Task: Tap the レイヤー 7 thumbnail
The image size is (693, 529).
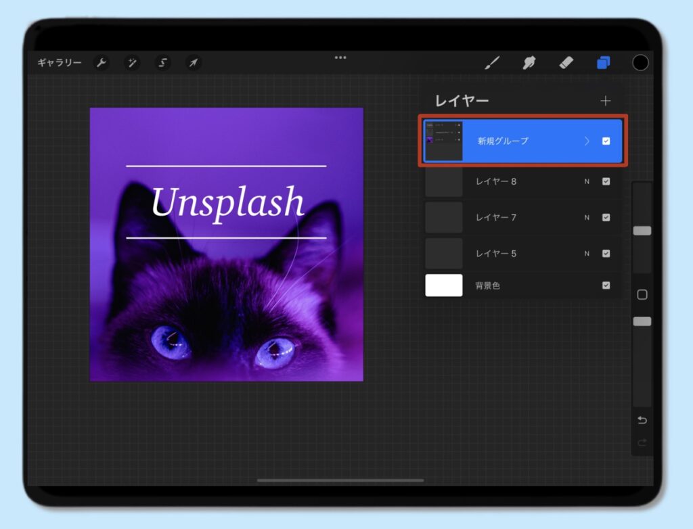Action: (x=444, y=217)
